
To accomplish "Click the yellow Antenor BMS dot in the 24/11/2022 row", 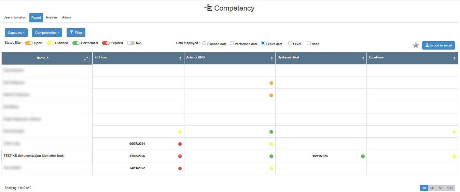I will point(271,168).
